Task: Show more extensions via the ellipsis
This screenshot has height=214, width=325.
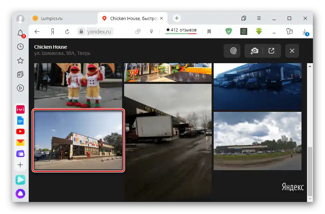Action: (x=274, y=33)
